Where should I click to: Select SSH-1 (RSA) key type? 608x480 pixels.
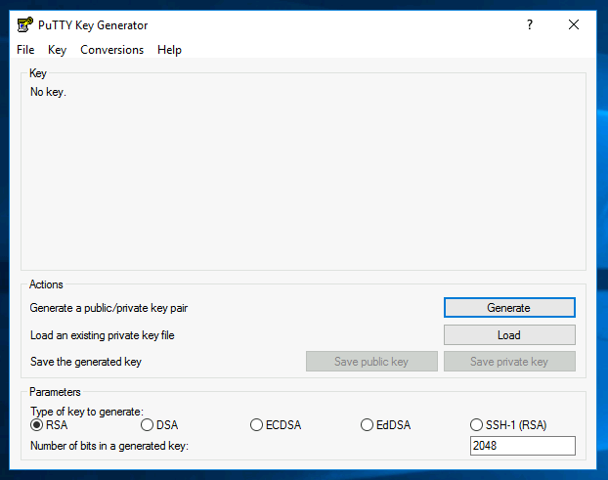coord(477,425)
